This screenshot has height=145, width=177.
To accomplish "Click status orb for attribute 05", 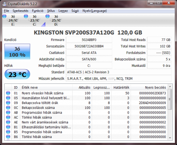I will tap(8, 98).
